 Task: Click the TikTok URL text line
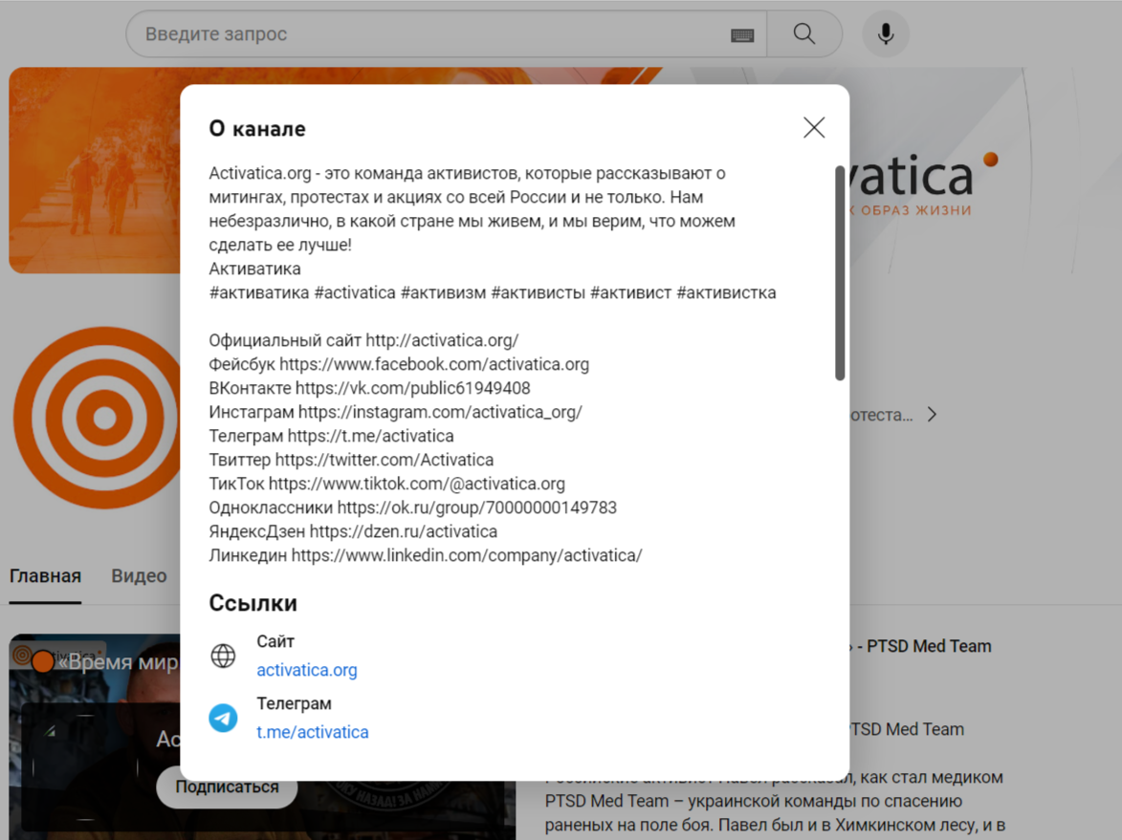[386, 484]
